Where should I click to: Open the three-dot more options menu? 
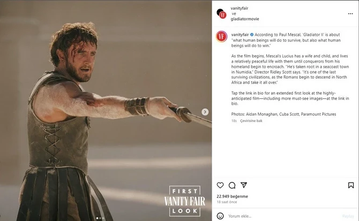[x=350, y=14]
